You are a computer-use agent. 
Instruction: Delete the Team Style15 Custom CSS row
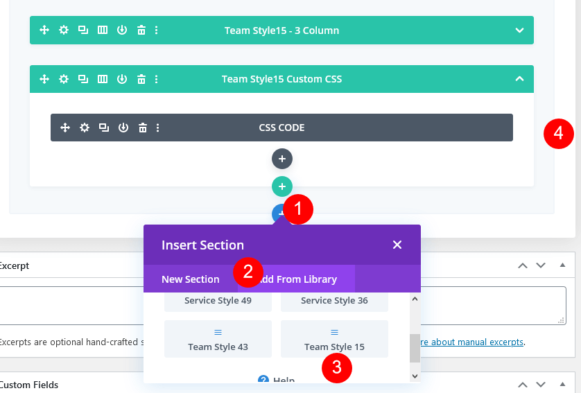pos(141,79)
